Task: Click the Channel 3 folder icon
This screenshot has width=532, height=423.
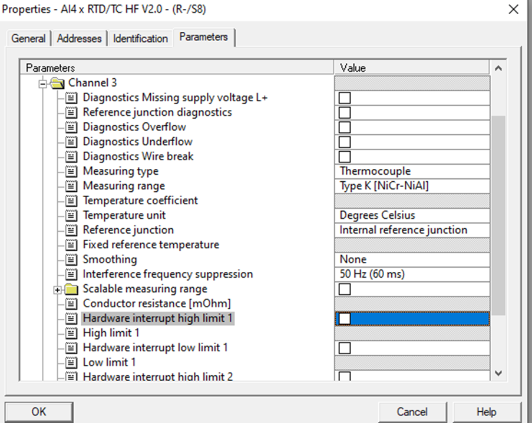Action: click(x=57, y=83)
